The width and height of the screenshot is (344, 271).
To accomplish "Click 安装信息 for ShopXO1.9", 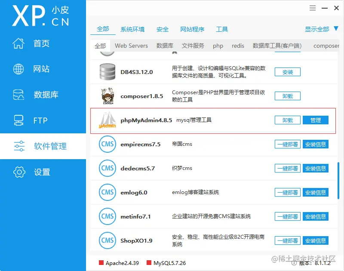I will click(316, 241).
